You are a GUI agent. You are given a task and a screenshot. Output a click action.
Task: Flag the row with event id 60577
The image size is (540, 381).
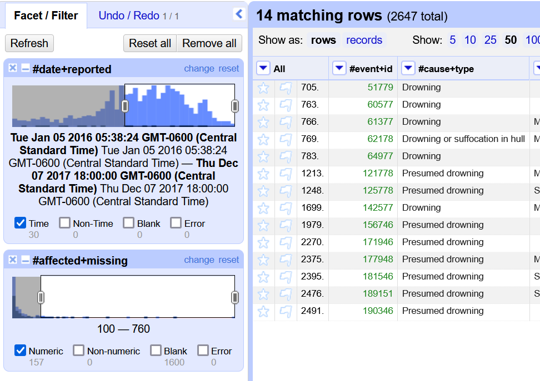(x=286, y=105)
